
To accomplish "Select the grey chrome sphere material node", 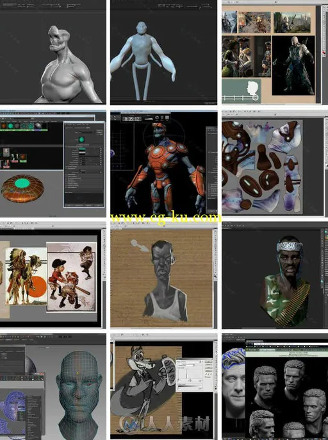I will click(x=38, y=126).
